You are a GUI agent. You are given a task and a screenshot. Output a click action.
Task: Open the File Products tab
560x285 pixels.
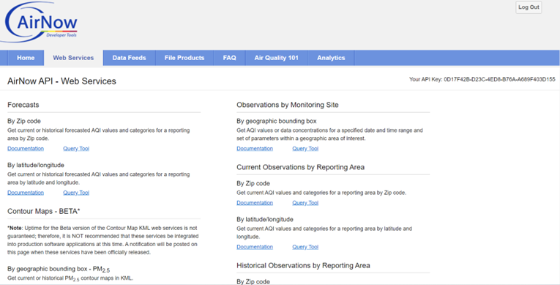click(x=184, y=58)
